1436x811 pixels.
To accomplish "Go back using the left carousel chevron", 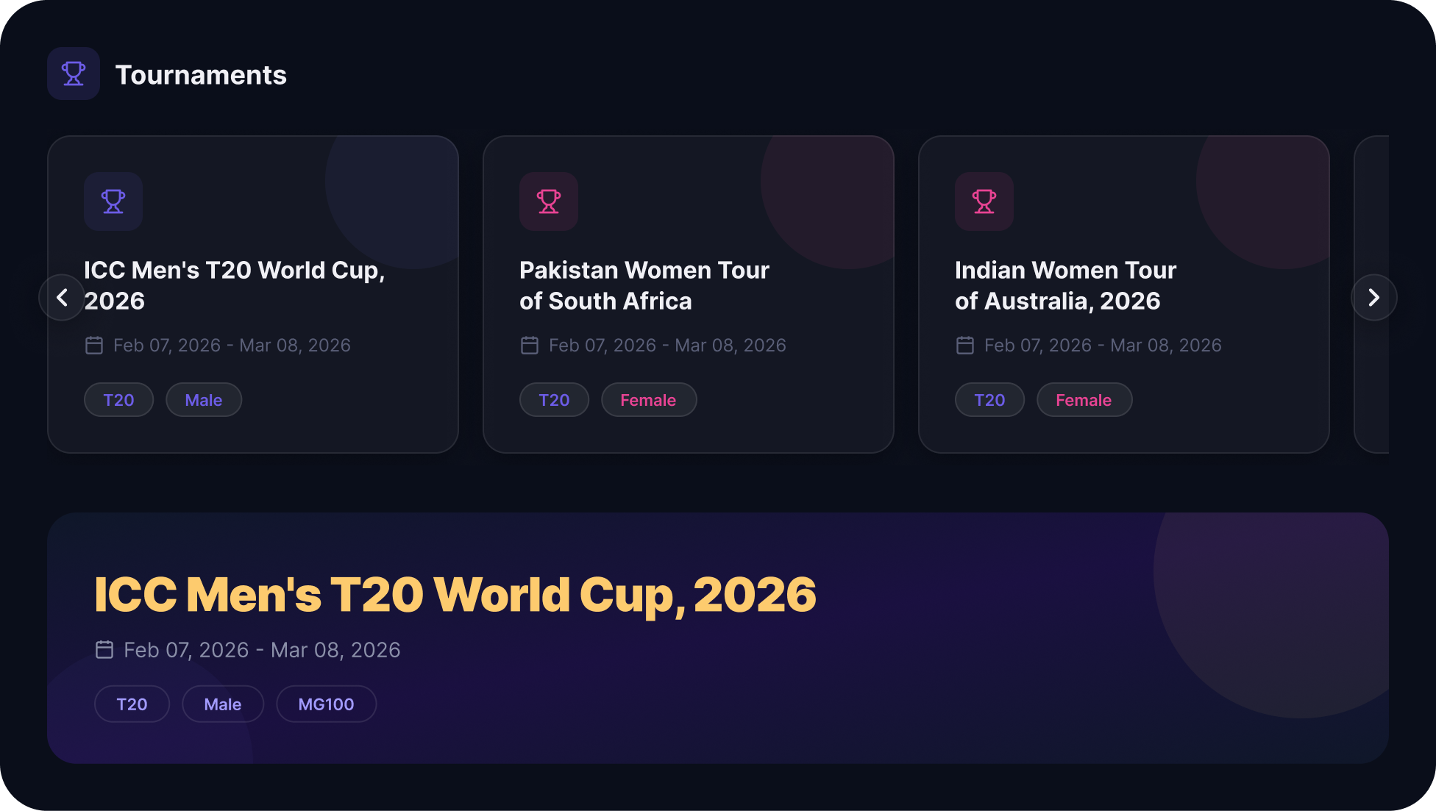I will click(62, 297).
